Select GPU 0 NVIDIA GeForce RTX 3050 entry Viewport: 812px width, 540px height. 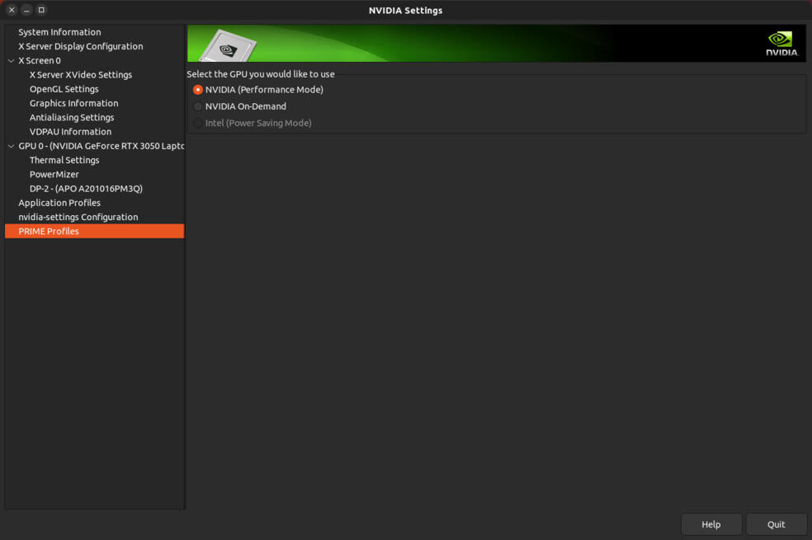click(101, 146)
